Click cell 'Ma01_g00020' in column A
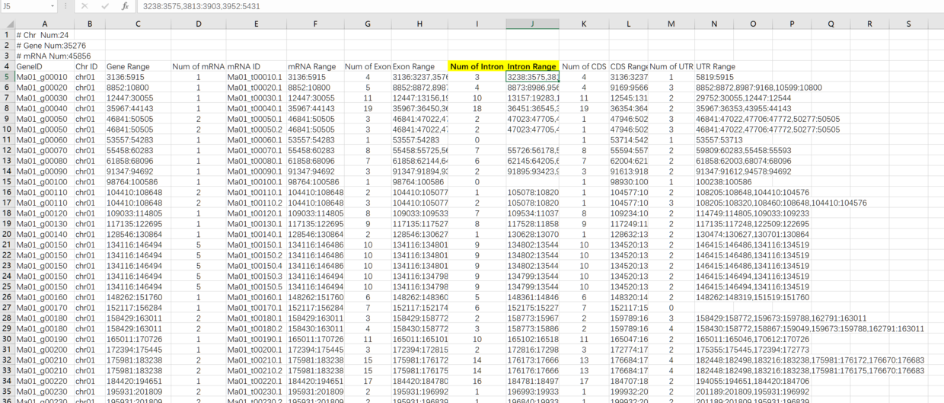 click(x=44, y=88)
